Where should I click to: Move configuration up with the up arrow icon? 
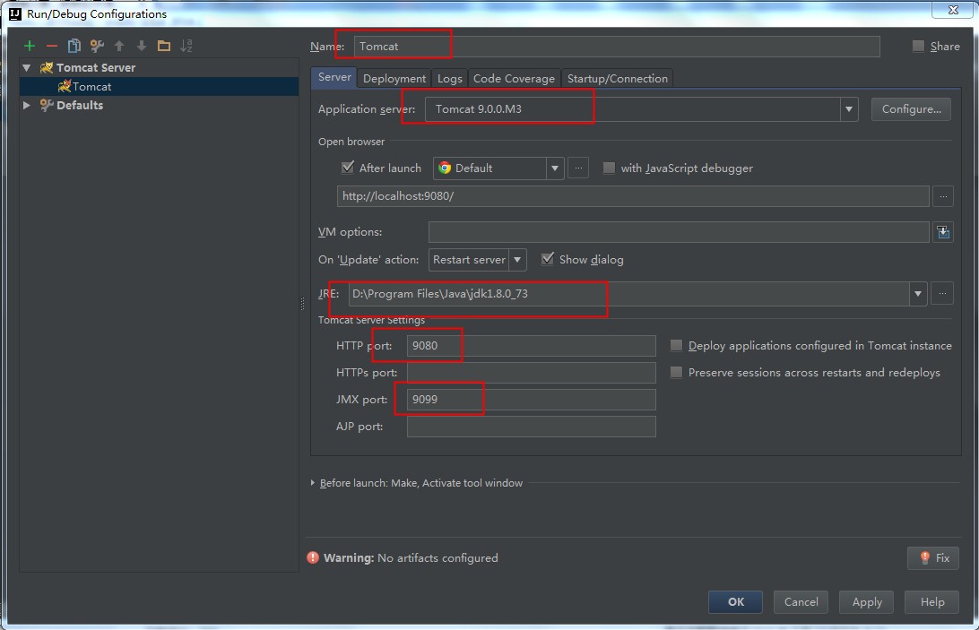click(x=119, y=46)
